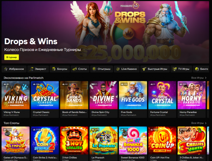Click the rocket icon on Быстрые Игры

click(144, 69)
